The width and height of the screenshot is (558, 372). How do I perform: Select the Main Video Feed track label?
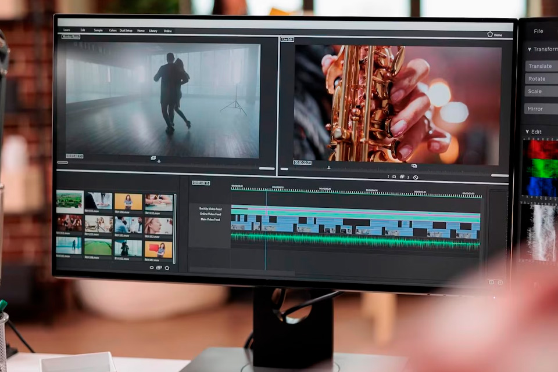point(210,219)
